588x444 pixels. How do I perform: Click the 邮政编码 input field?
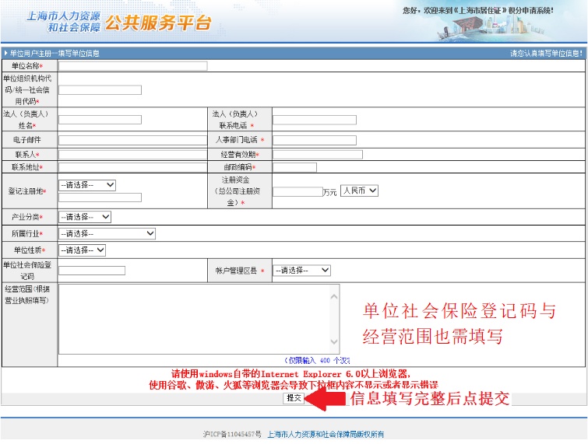[x=294, y=167]
